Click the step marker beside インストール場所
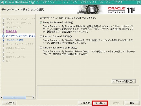 coord(3,40)
